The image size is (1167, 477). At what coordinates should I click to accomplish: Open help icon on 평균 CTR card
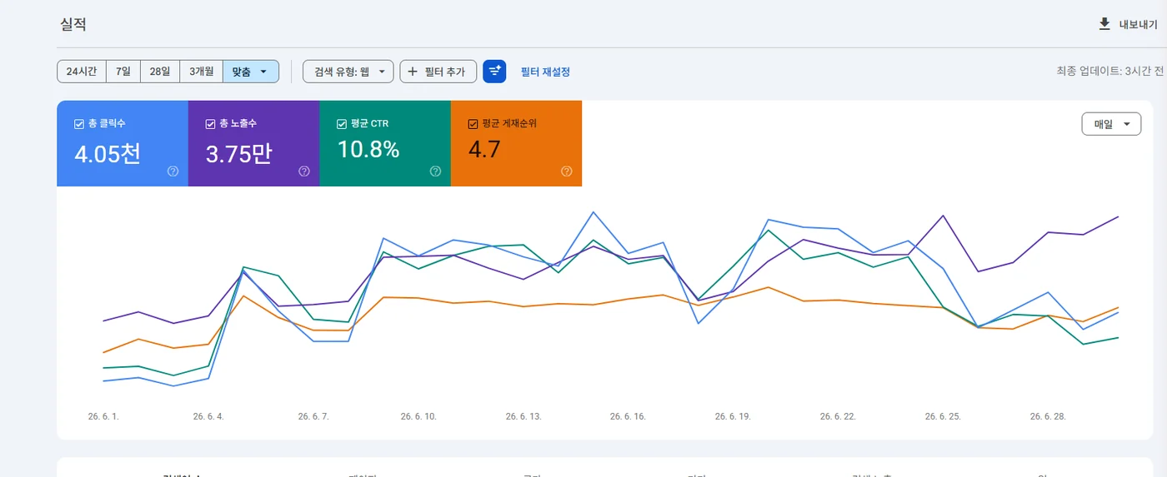(435, 171)
